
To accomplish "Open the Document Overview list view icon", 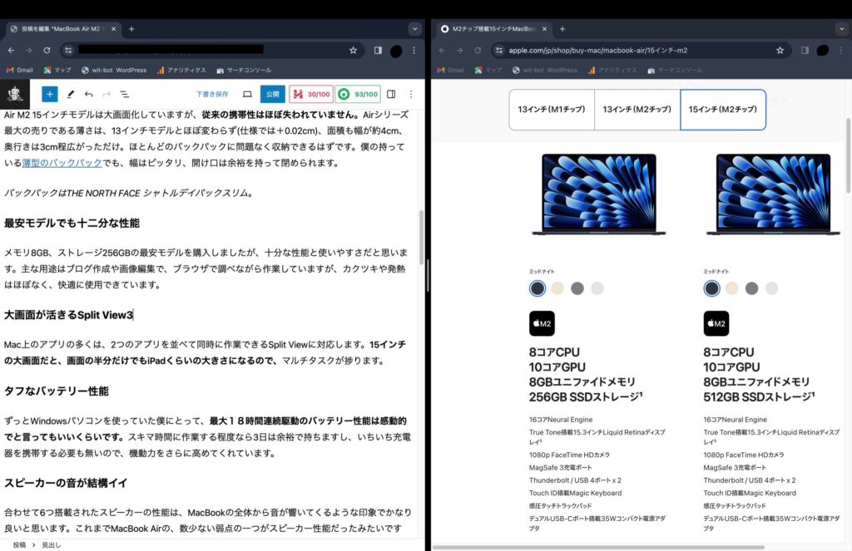I will pos(124,94).
